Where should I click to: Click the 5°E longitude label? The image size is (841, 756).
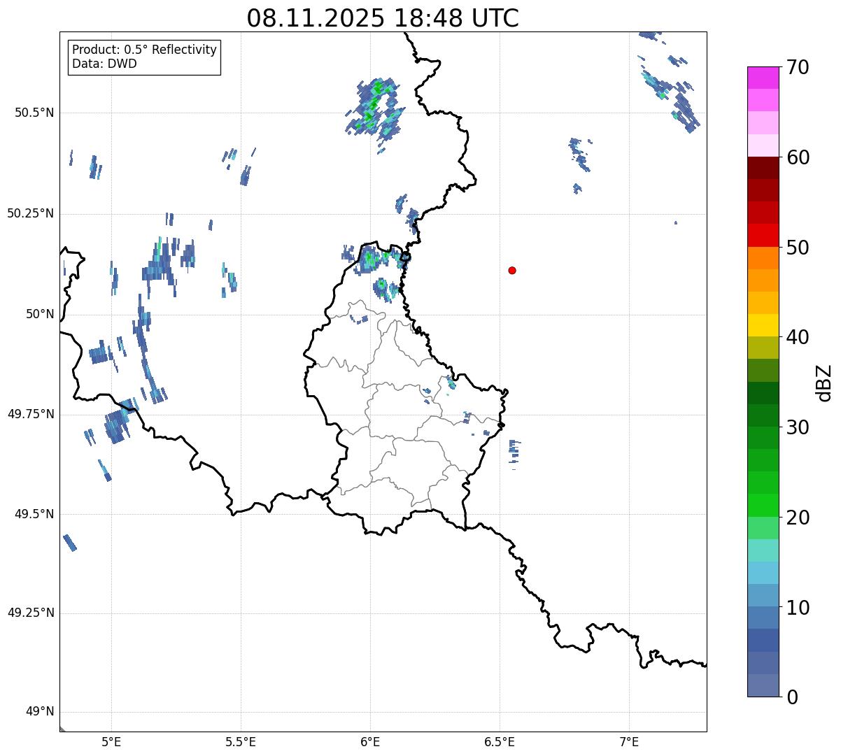111,741
